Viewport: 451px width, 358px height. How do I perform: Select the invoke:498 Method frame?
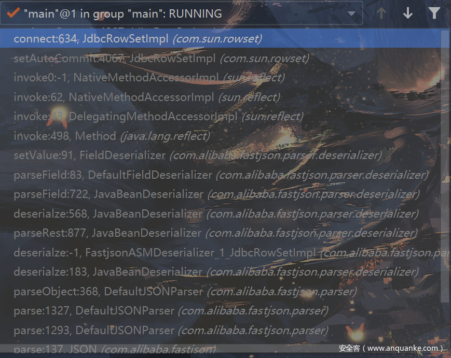tap(220, 136)
